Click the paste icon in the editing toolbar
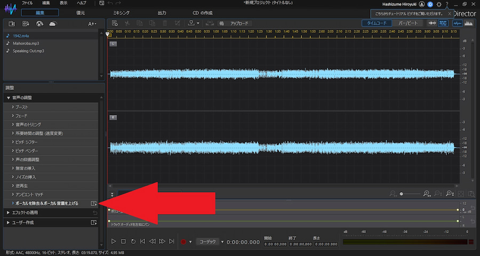The image size is (480, 256). click(x=152, y=23)
